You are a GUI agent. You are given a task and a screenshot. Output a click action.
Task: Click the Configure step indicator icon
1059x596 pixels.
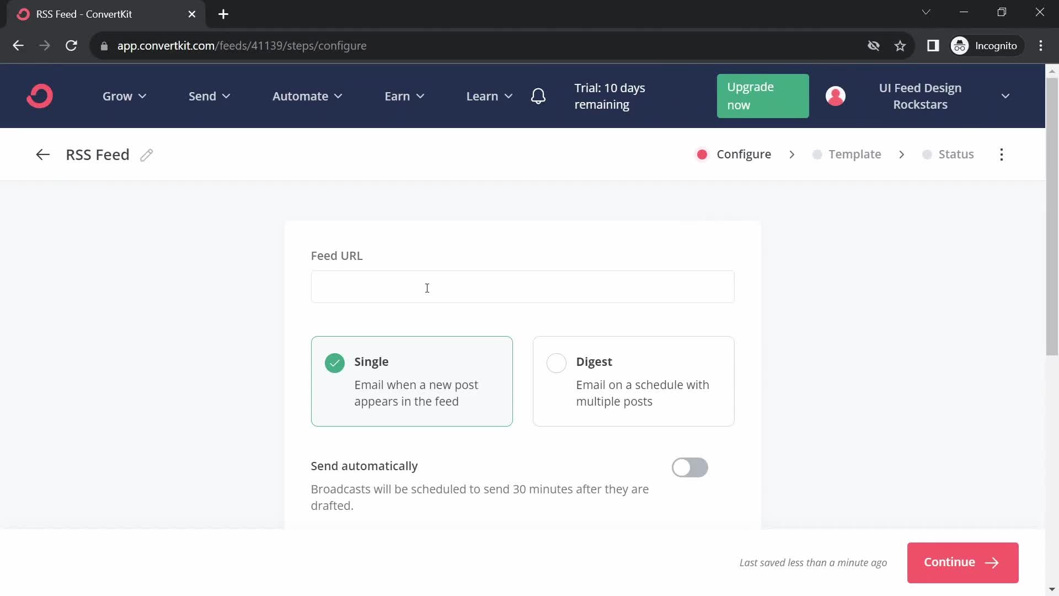click(702, 155)
